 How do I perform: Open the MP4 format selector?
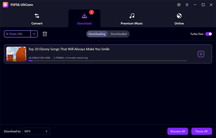tap(36, 131)
